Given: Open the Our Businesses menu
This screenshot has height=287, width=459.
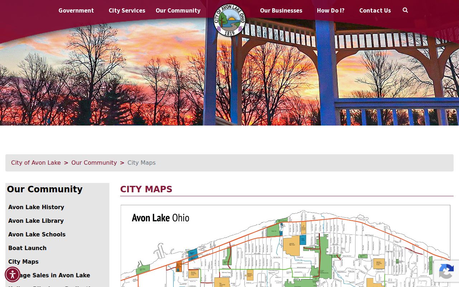Looking at the screenshot, I should (281, 10).
